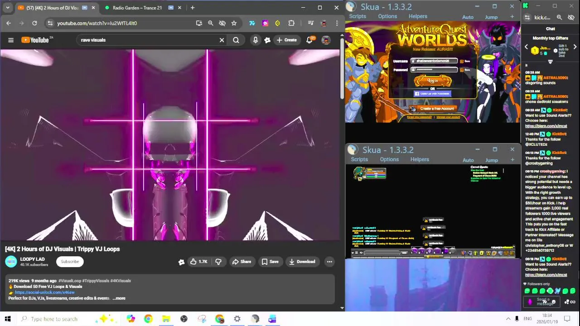The image size is (580, 326).
Task: Open Scripts menu in the upper Skua window
Action: coord(358,16)
